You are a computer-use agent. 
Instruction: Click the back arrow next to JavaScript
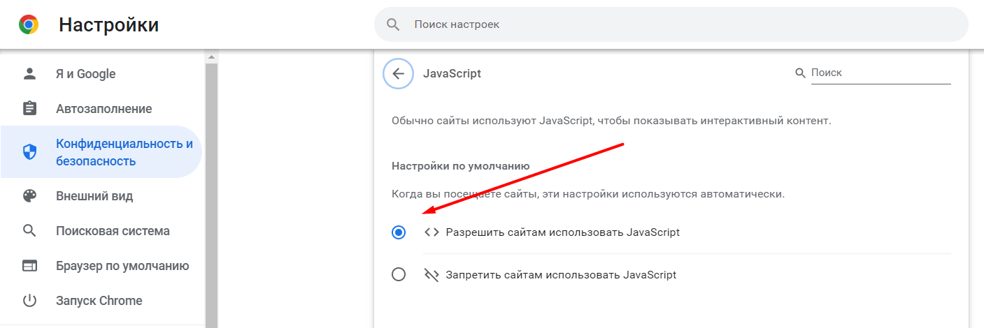[399, 73]
